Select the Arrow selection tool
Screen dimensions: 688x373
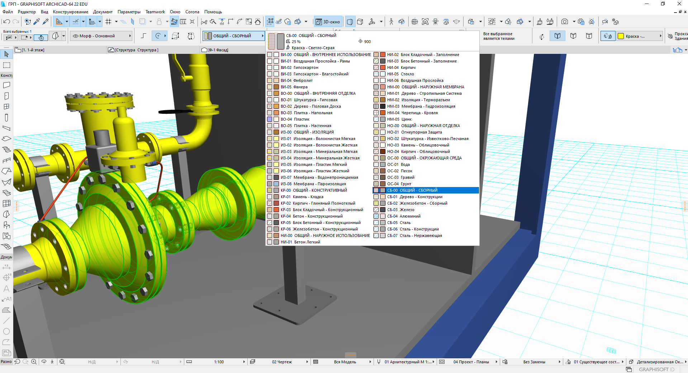pos(6,54)
